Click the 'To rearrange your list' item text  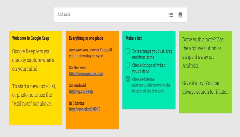152,54
